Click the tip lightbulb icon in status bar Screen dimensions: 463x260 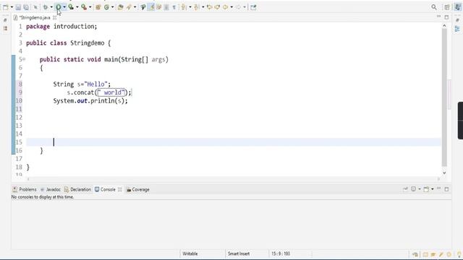459,254
